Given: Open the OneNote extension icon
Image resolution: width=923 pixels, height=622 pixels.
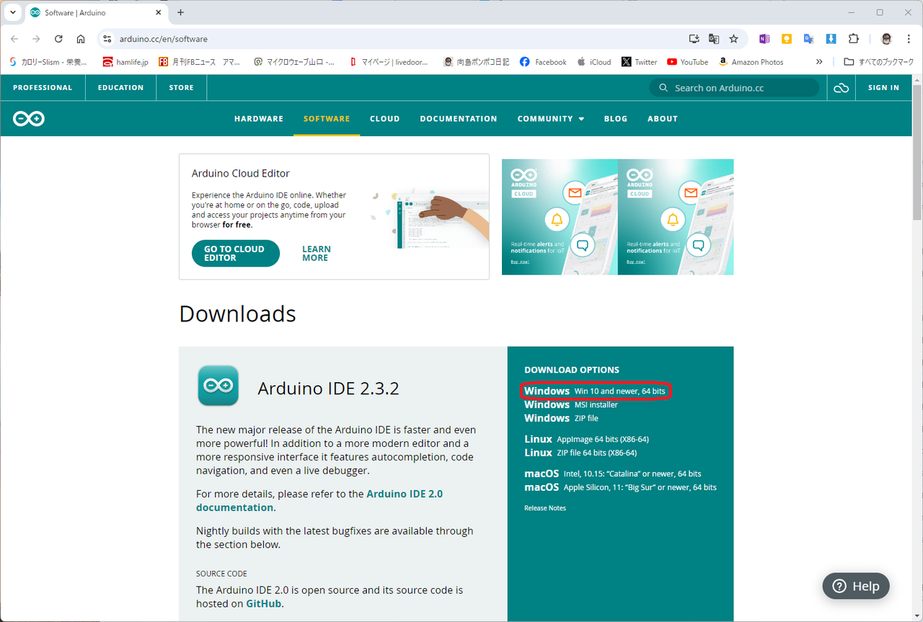Looking at the screenshot, I should coord(764,38).
